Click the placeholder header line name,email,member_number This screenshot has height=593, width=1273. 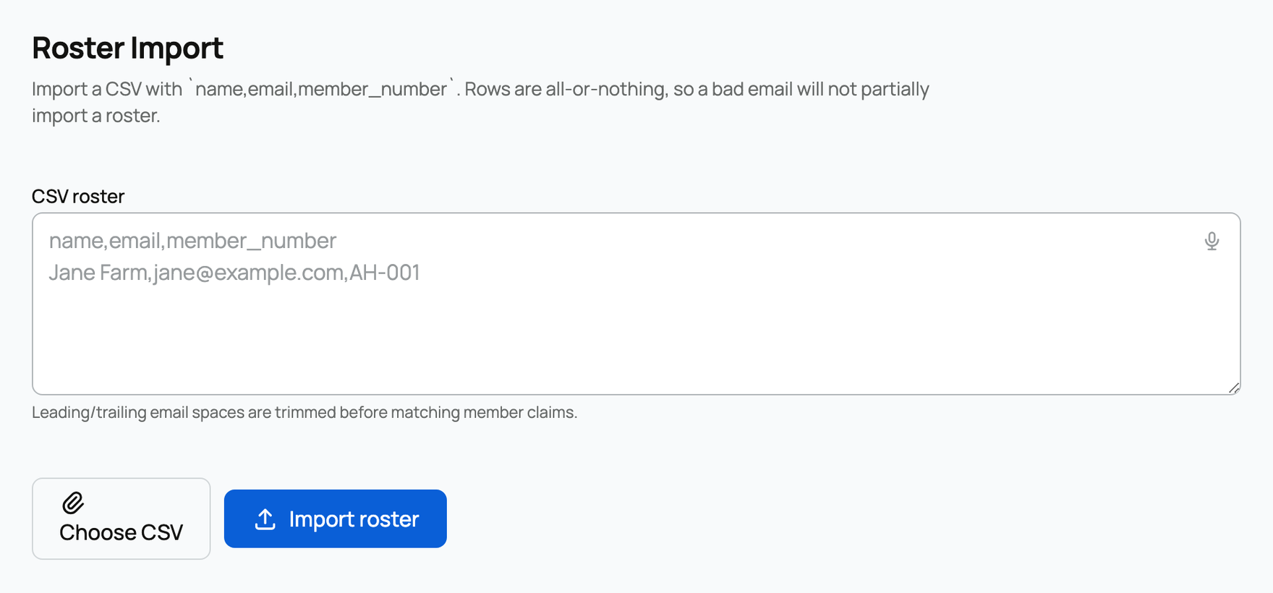[x=192, y=241]
